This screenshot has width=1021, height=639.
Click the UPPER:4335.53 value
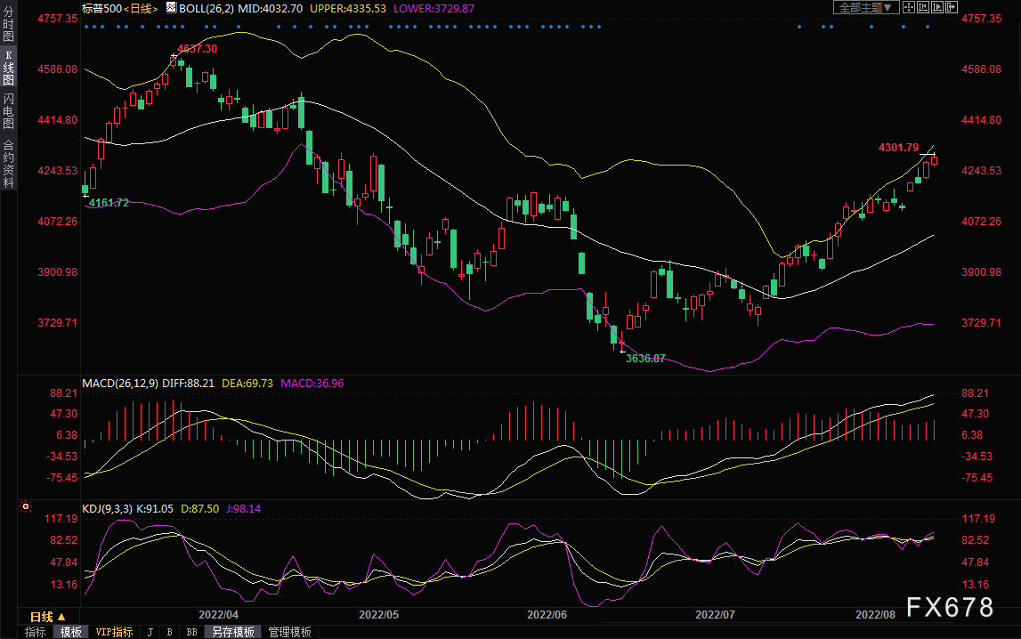tap(348, 9)
